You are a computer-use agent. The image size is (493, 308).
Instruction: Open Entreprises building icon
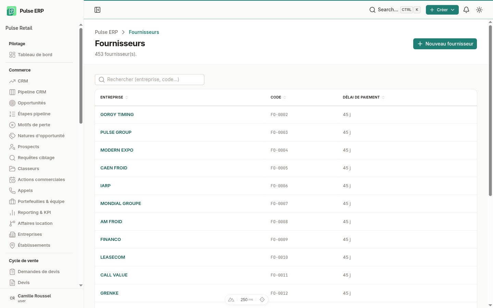[12, 234]
